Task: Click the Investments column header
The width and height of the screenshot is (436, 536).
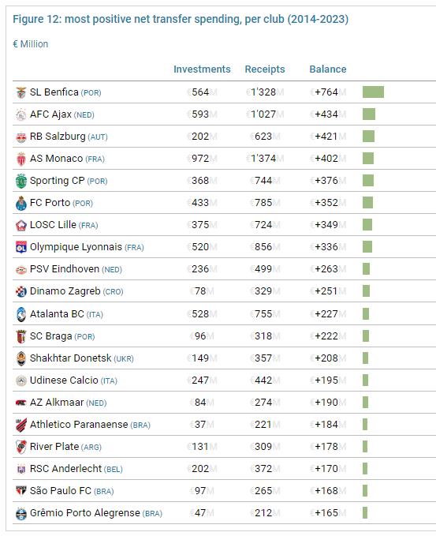Action: (202, 69)
